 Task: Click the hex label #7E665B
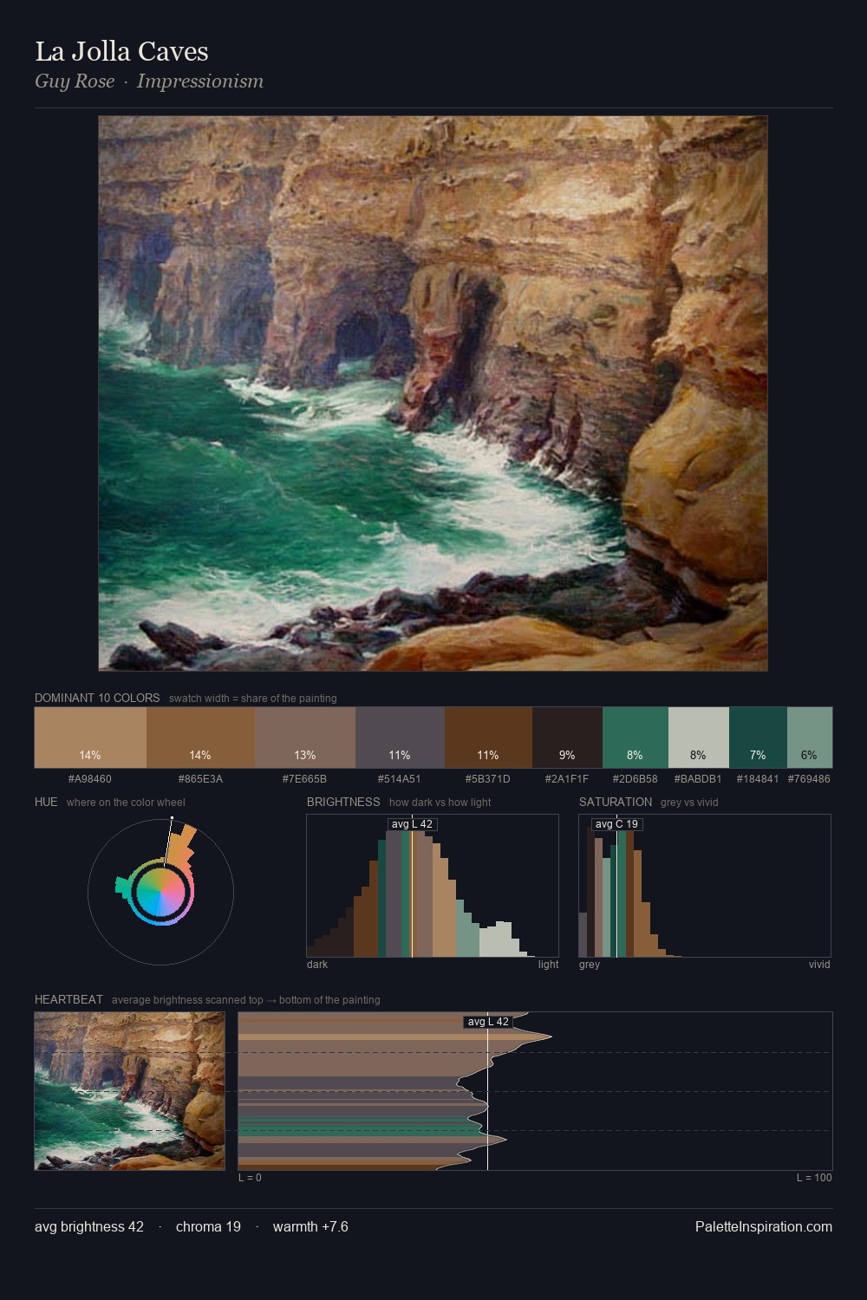[305, 779]
